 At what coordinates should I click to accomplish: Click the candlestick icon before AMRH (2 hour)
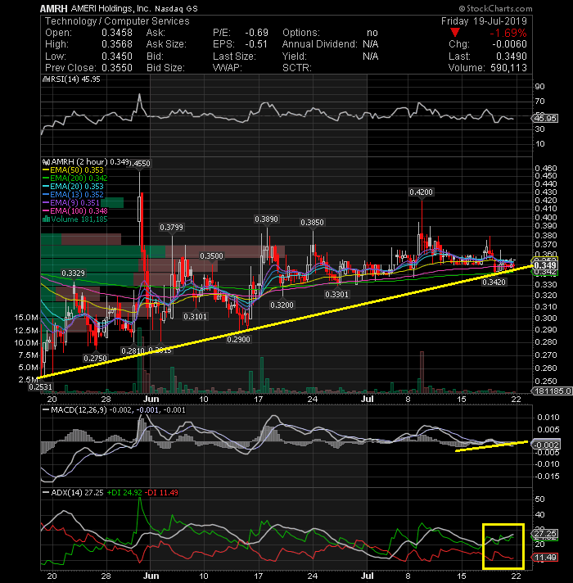(46, 162)
